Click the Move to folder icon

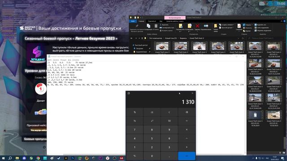coord(180,26)
